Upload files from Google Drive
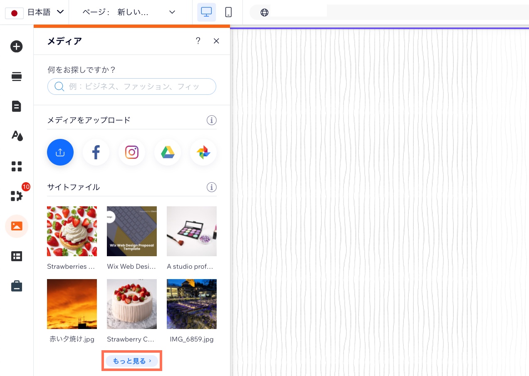 pyautogui.click(x=168, y=152)
